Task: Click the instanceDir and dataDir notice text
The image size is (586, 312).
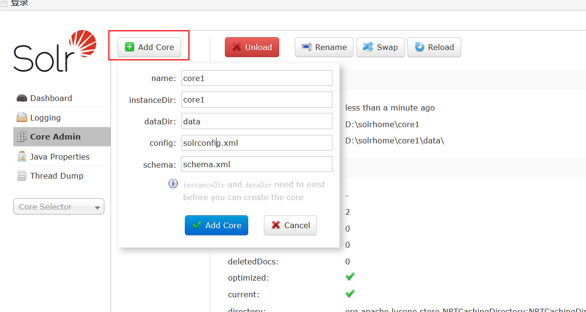Action: coord(254,191)
